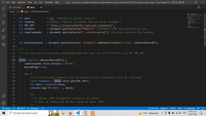Open the File menu
This screenshot has width=206, height=116.
click(8, 2)
